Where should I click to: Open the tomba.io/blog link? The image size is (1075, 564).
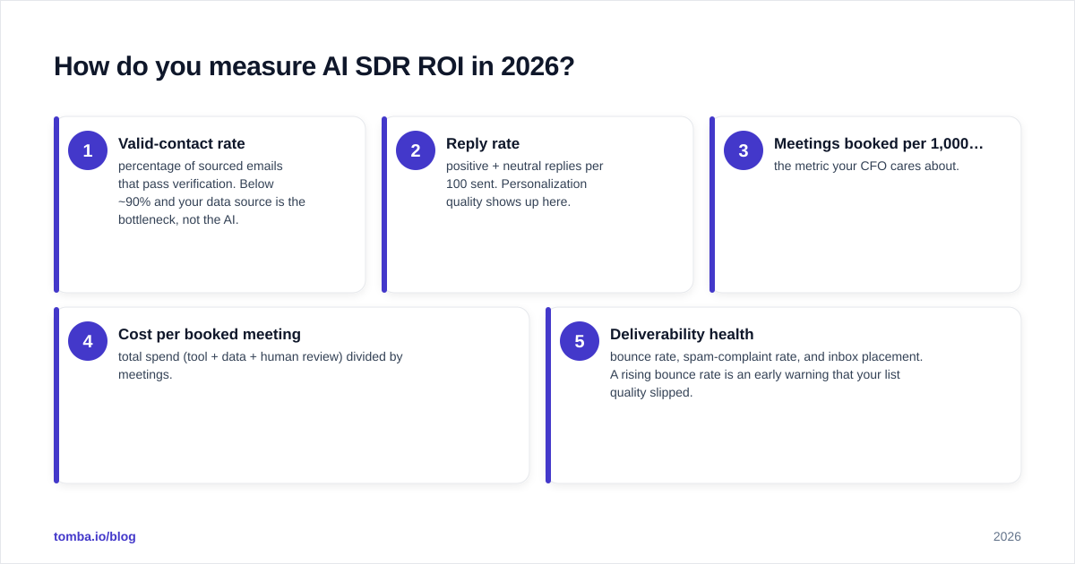[95, 536]
